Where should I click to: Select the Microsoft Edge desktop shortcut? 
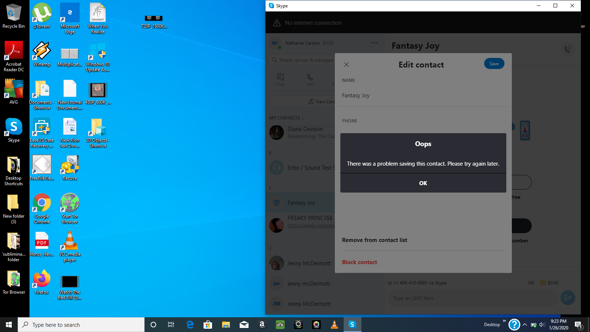coord(70,18)
